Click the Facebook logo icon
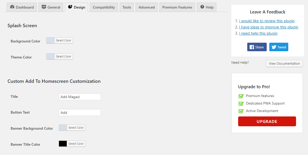This screenshot has width=308, height=155. tap(252, 47)
